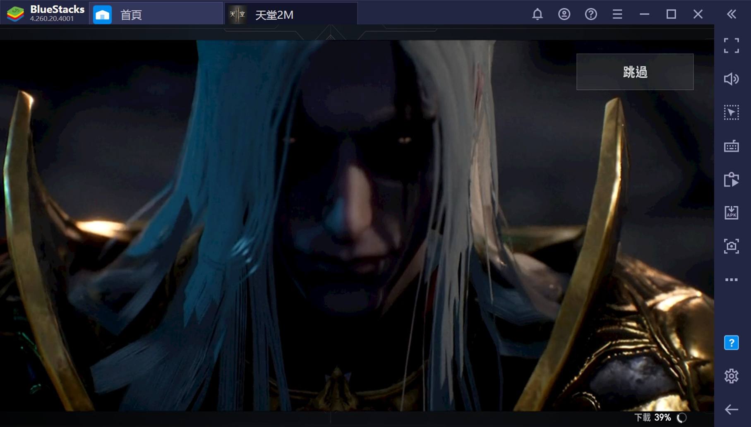Open the account profile icon
Image resolution: width=751 pixels, height=427 pixels.
[564, 14]
